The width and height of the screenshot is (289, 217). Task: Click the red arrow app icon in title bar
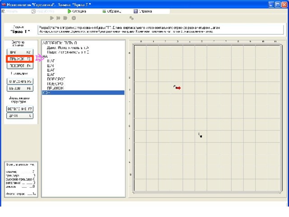(x=4, y=5)
